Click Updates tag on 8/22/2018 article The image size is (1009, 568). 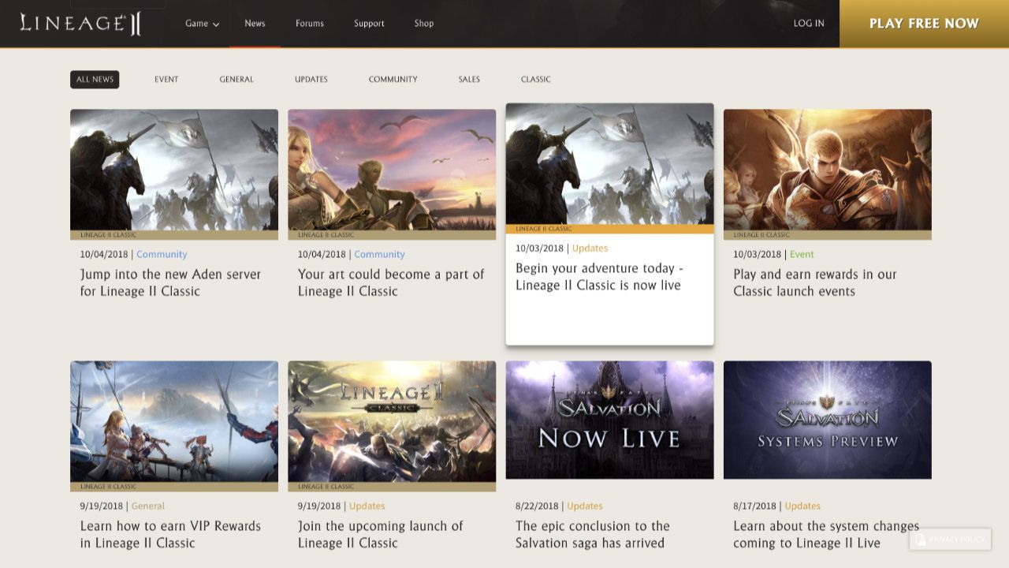click(585, 506)
